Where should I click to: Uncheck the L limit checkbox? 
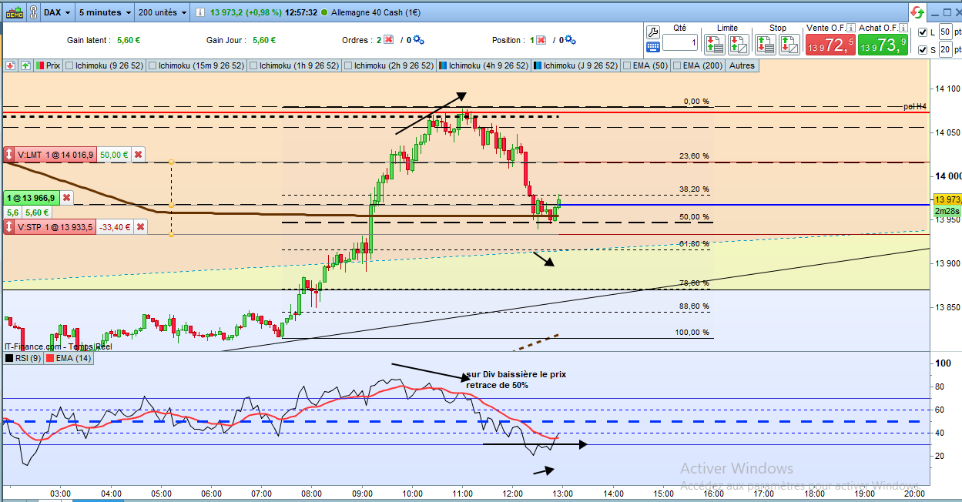pyautogui.click(x=923, y=32)
